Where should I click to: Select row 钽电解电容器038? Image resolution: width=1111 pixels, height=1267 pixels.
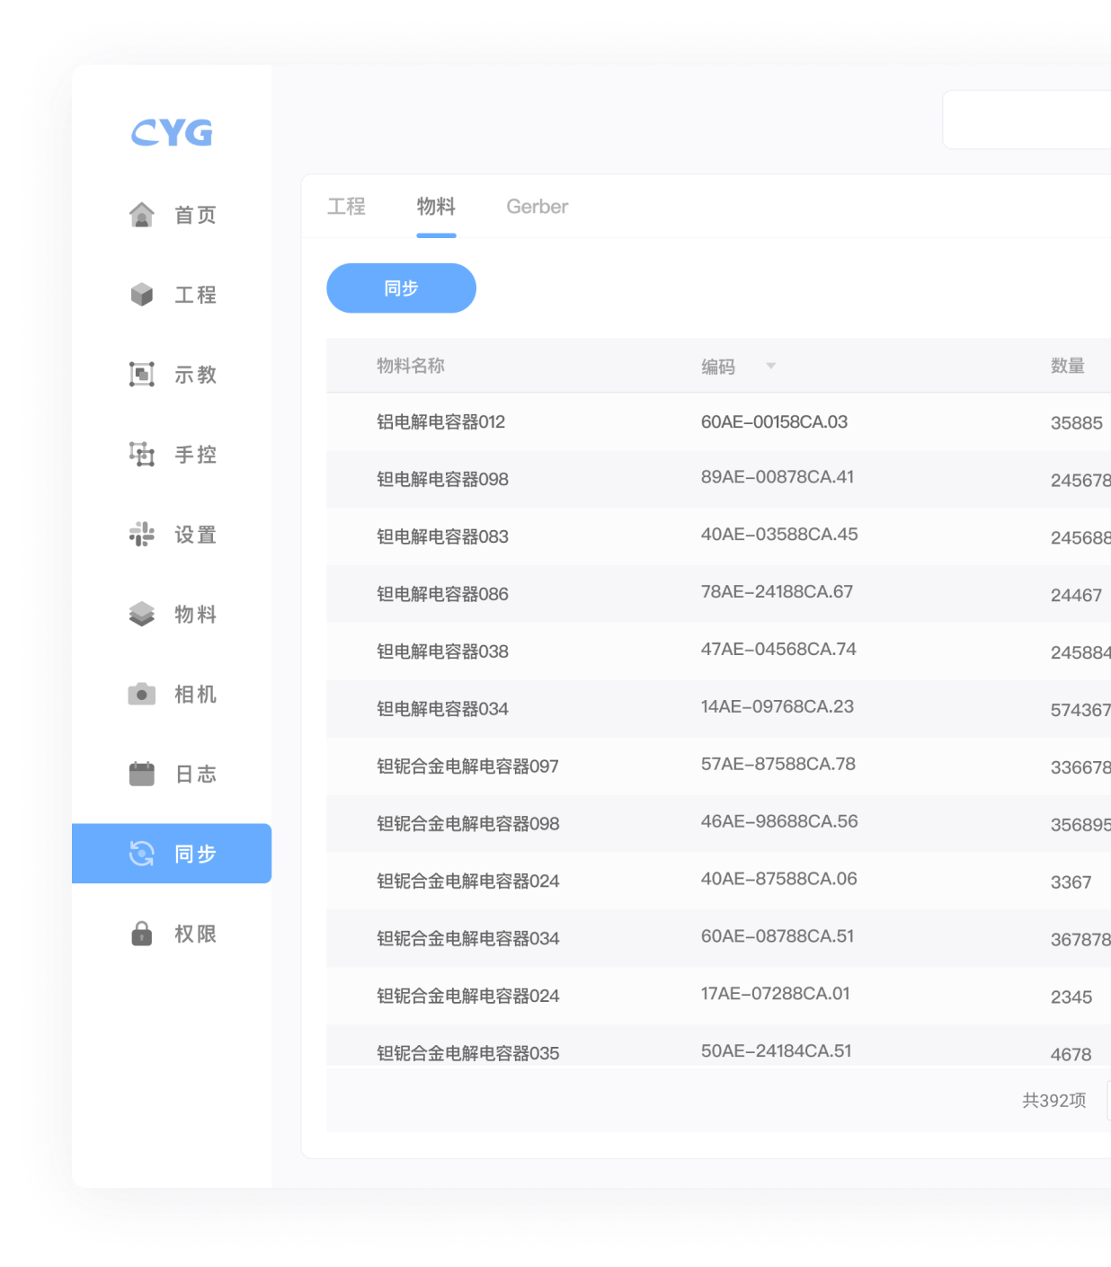[719, 651]
